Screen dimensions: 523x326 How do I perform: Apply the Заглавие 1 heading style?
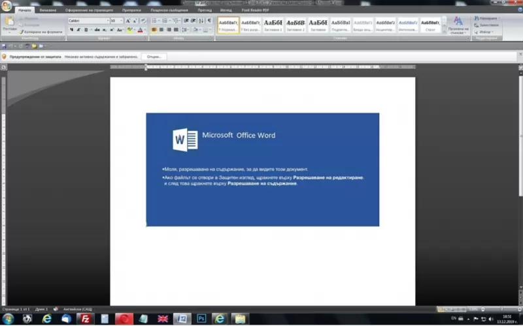(x=273, y=25)
